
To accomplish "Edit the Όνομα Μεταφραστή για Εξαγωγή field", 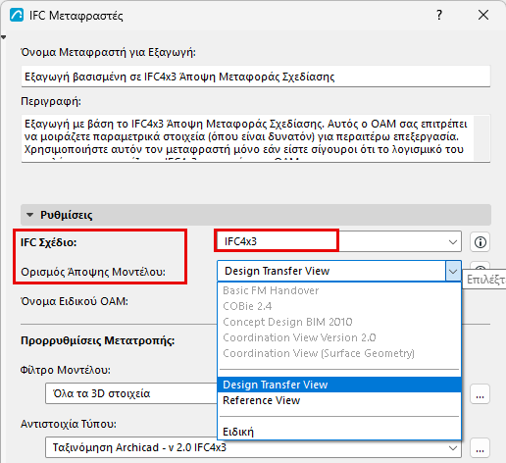I will pyautogui.click(x=256, y=77).
